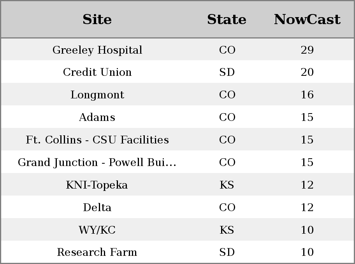
Task: Select the Greeley Hospital row
Action: [x=177, y=49]
